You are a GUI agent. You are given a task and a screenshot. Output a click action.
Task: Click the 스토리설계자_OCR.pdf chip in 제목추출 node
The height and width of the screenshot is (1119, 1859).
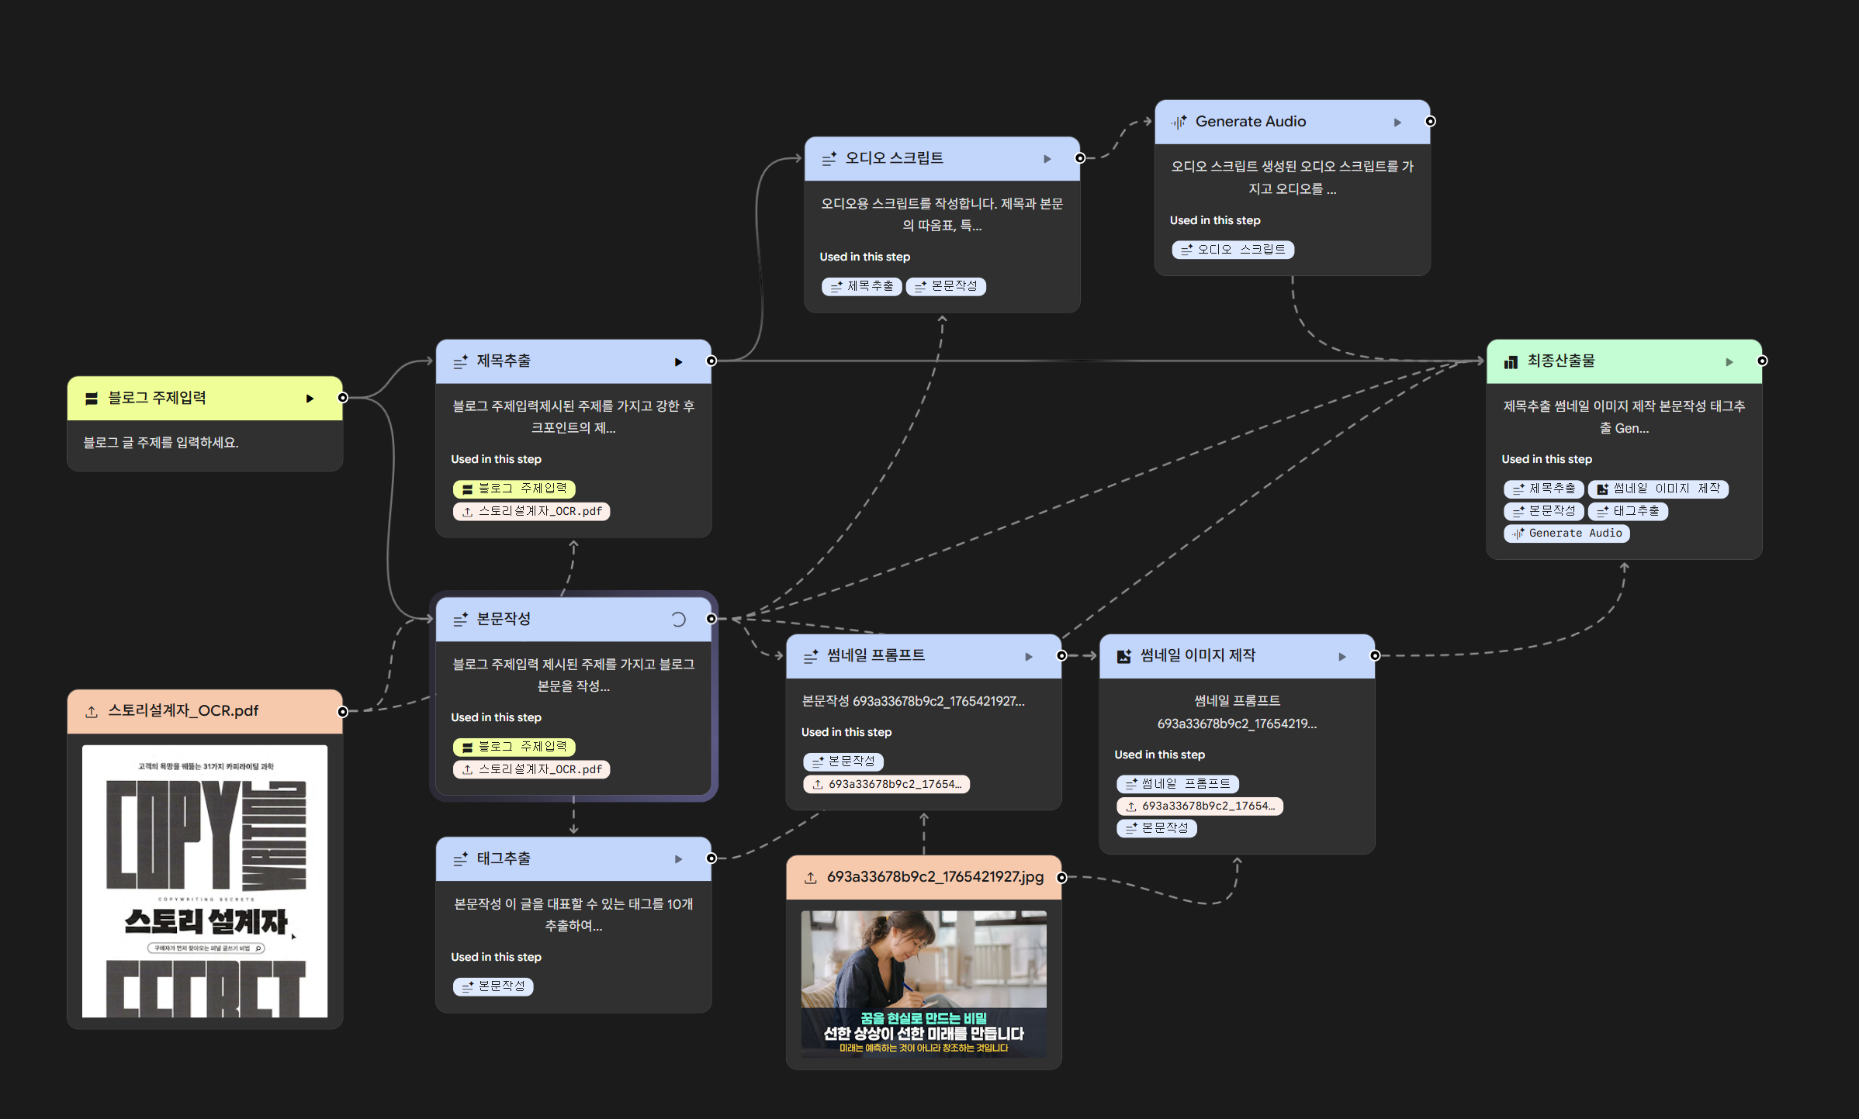(x=531, y=512)
